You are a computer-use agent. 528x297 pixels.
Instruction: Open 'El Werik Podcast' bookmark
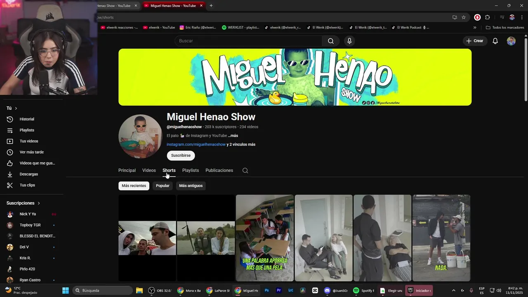(410, 28)
